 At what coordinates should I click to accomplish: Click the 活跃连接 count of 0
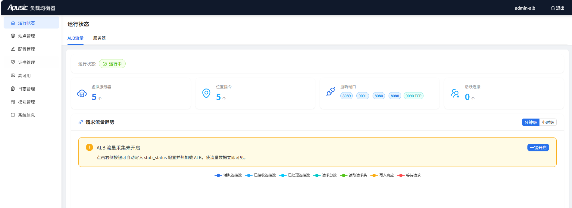click(467, 97)
